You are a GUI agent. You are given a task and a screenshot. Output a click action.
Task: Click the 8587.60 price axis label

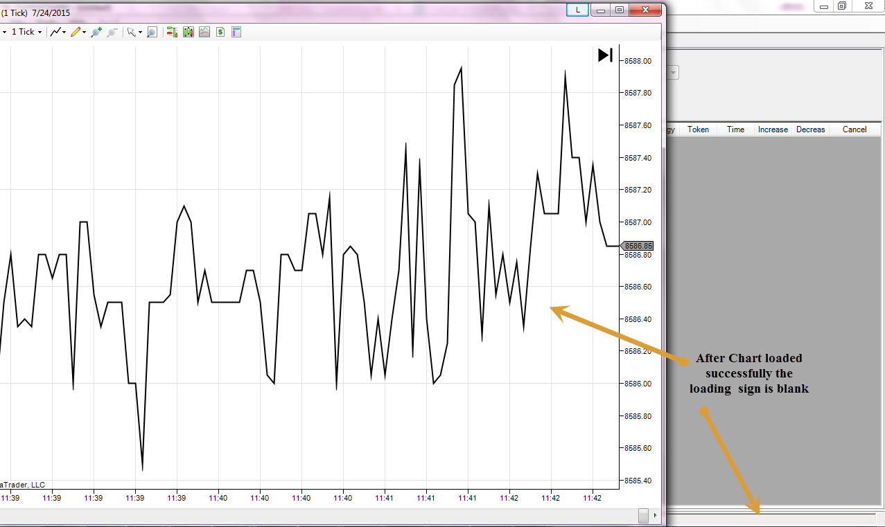pos(638,125)
